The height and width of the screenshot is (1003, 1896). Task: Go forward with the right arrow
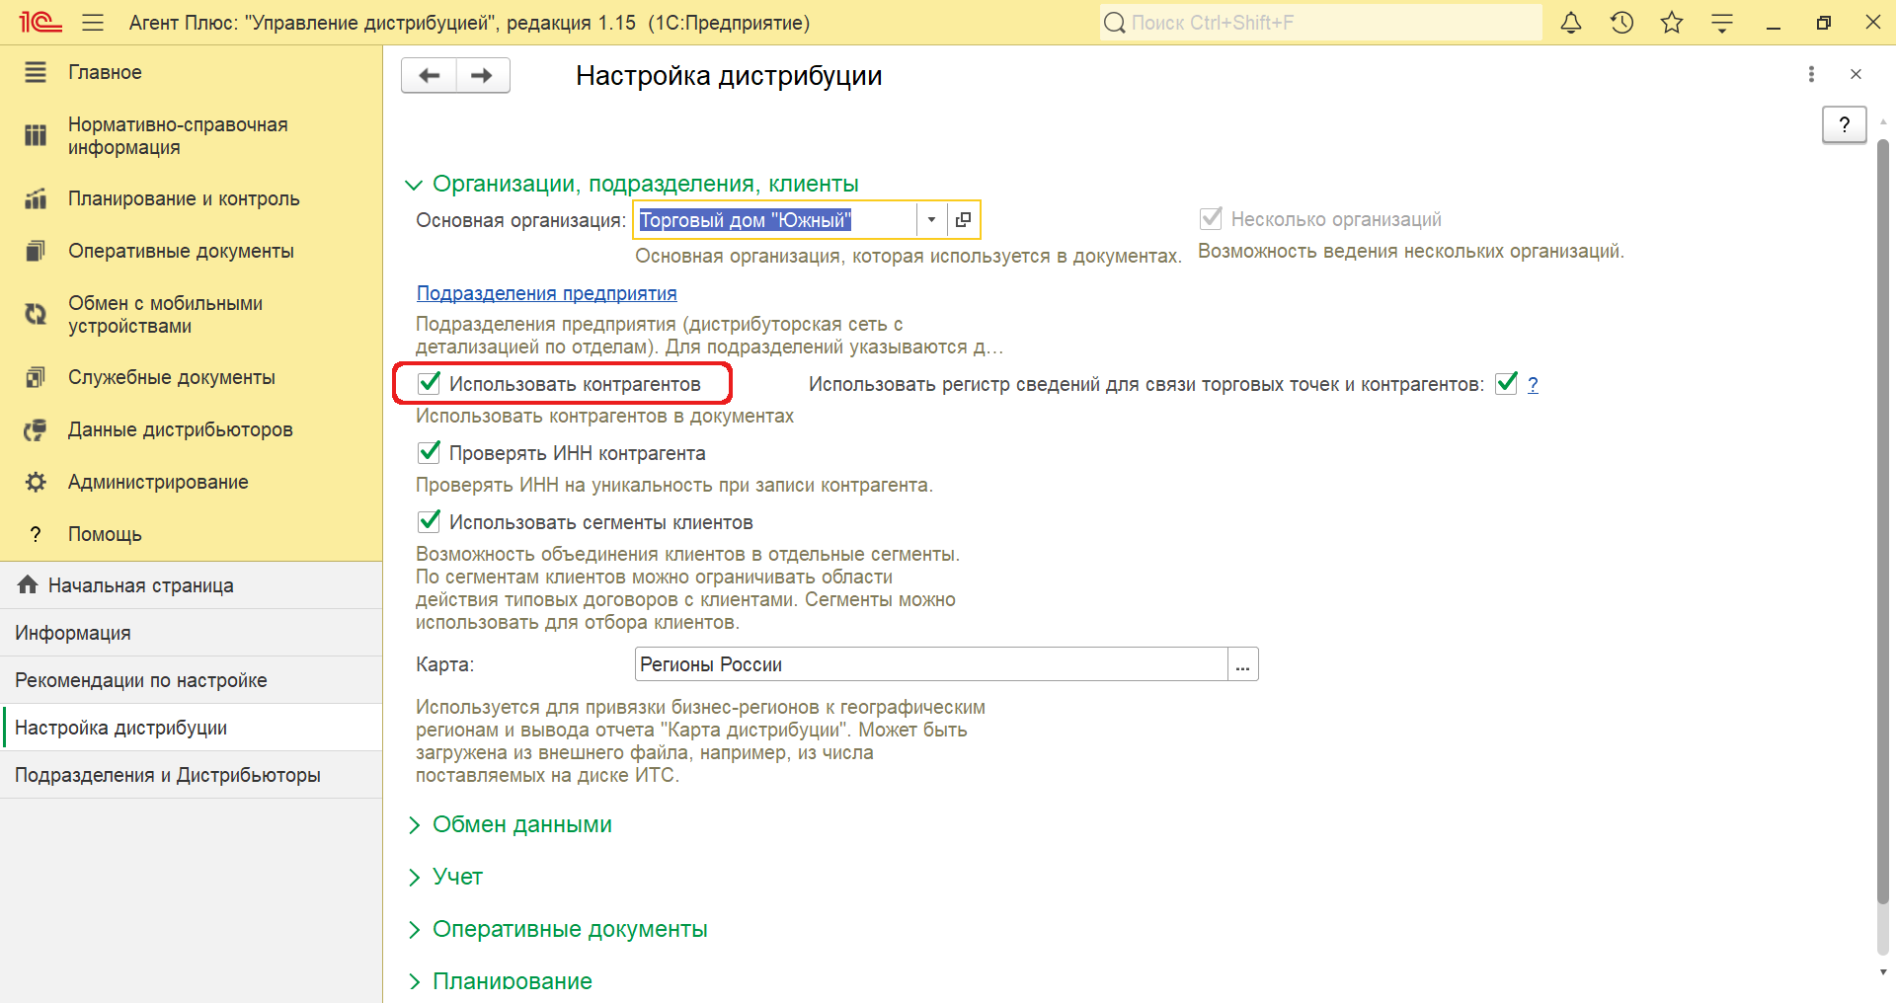click(482, 75)
